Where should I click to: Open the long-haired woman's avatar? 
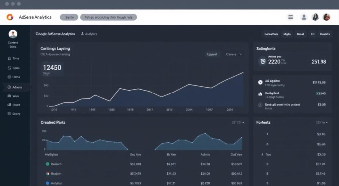pos(315,17)
